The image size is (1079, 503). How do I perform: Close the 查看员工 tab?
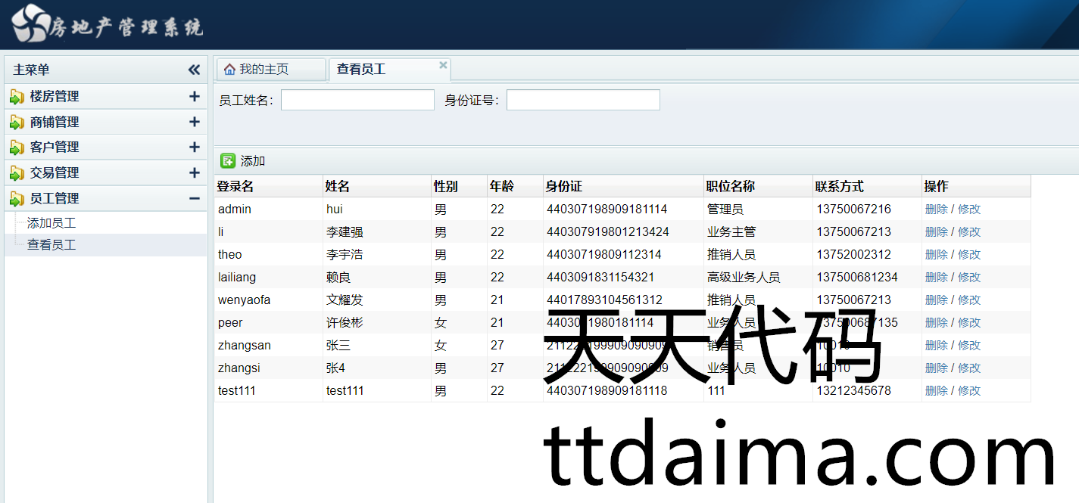[443, 65]
